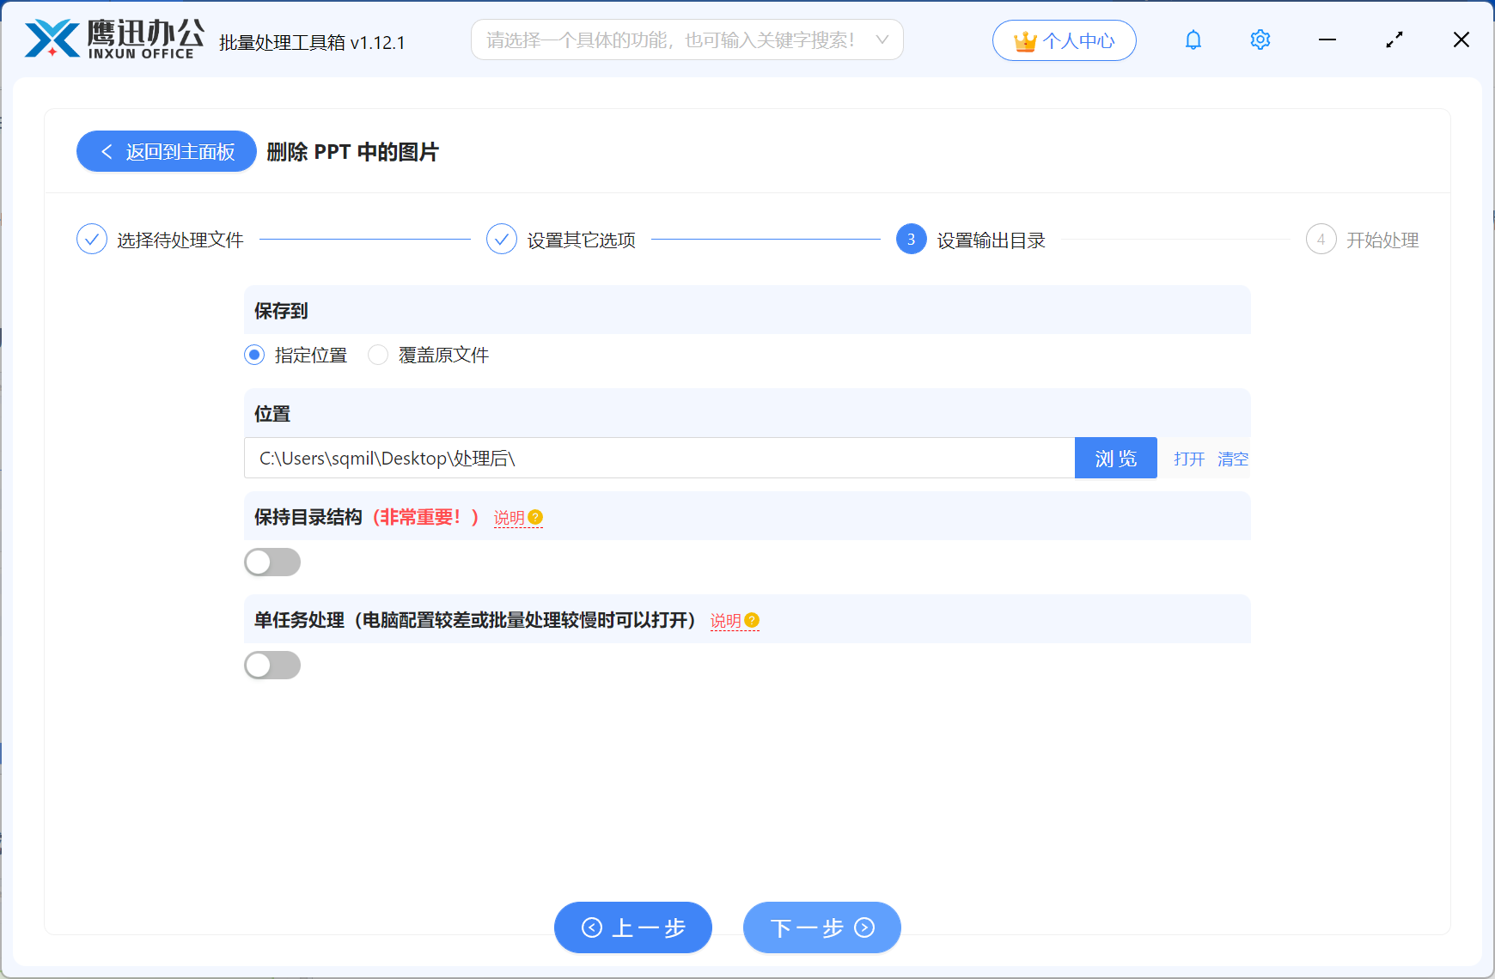Turn on the 单任务处理 toggle
The width and height of the screenshot is (1495, 979).
[272, 665]
